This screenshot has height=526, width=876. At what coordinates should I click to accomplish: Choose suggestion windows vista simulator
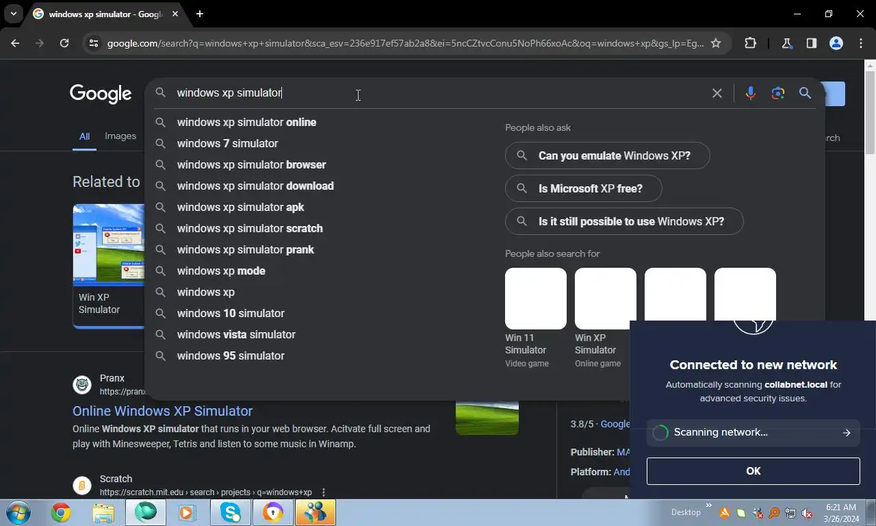(236, 334)
